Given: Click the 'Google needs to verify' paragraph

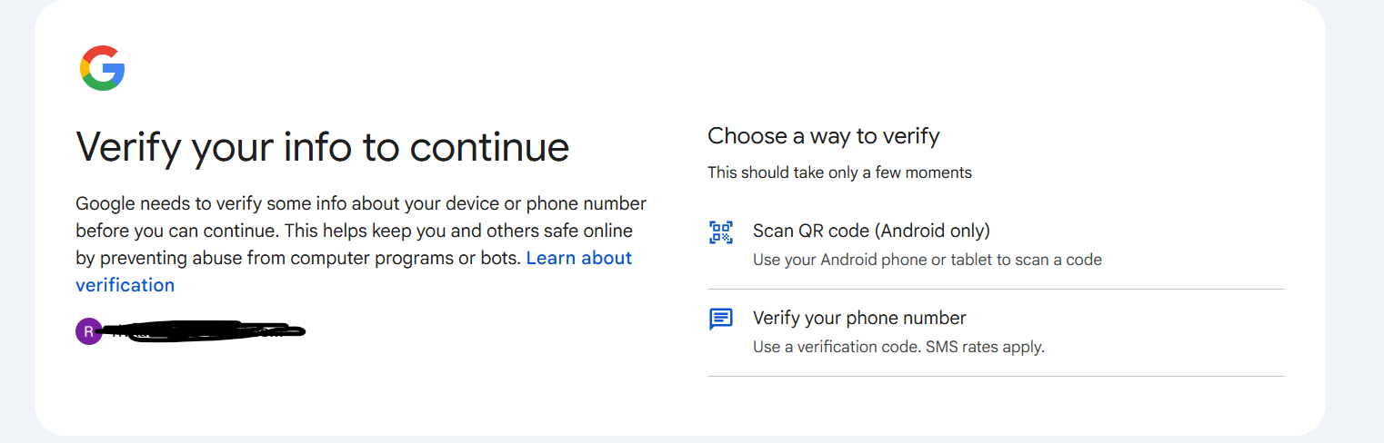Looking at the screenshot, I should 360,203.
